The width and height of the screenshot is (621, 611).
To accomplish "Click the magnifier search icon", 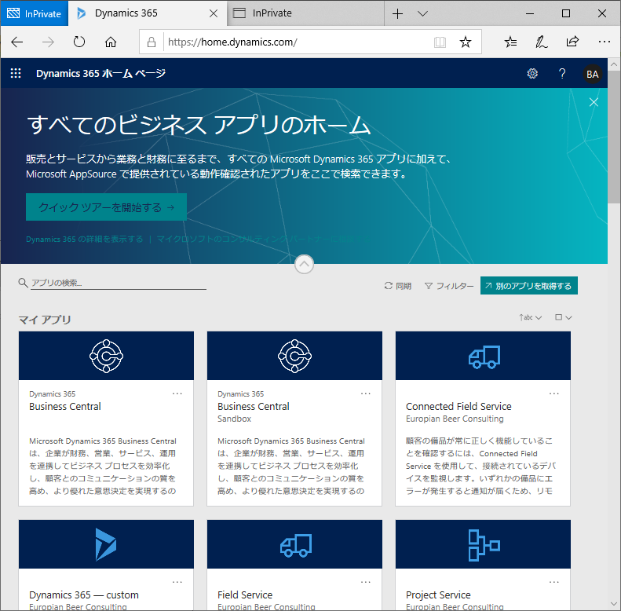I will 23,283.
